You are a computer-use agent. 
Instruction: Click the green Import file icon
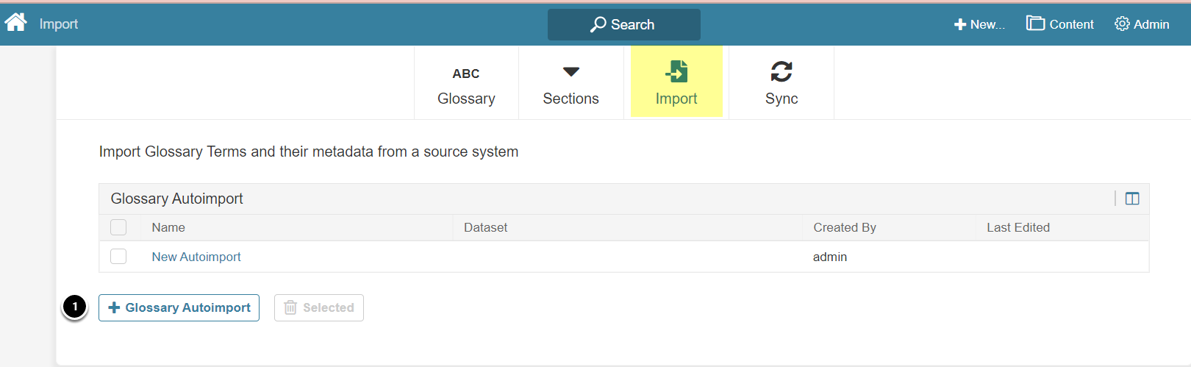(x=676, y=71)
